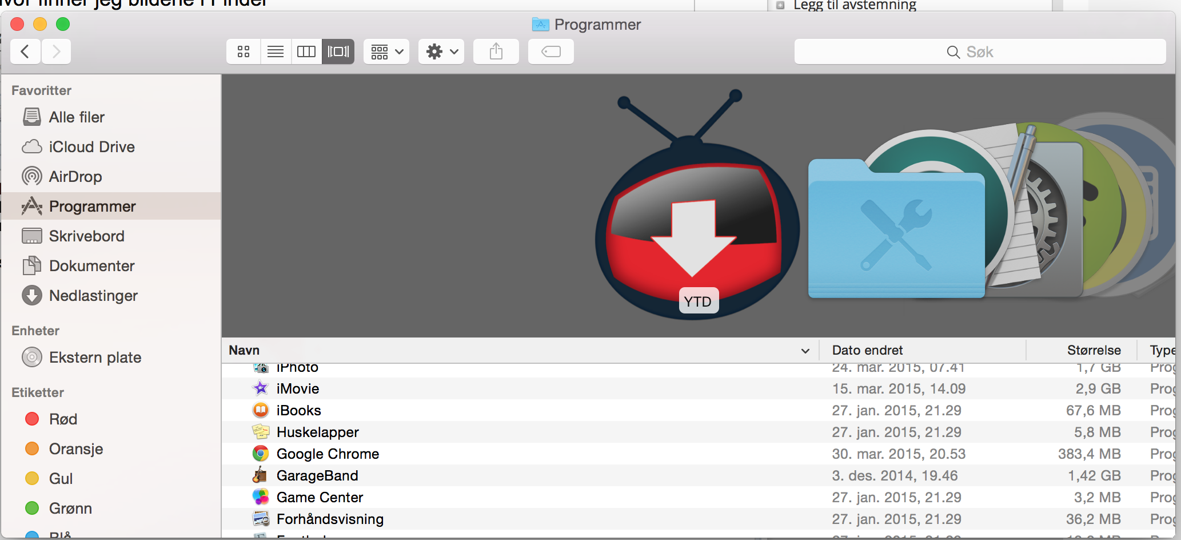Select the Oransje orange tag dot

coord(32,448)
